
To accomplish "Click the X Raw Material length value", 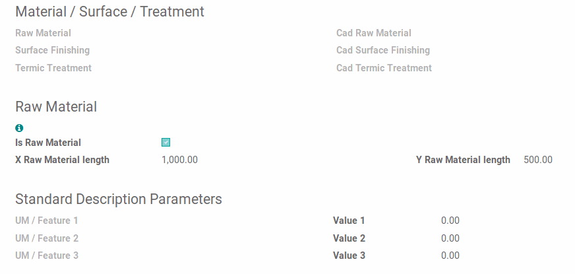I will pos(179,160).
